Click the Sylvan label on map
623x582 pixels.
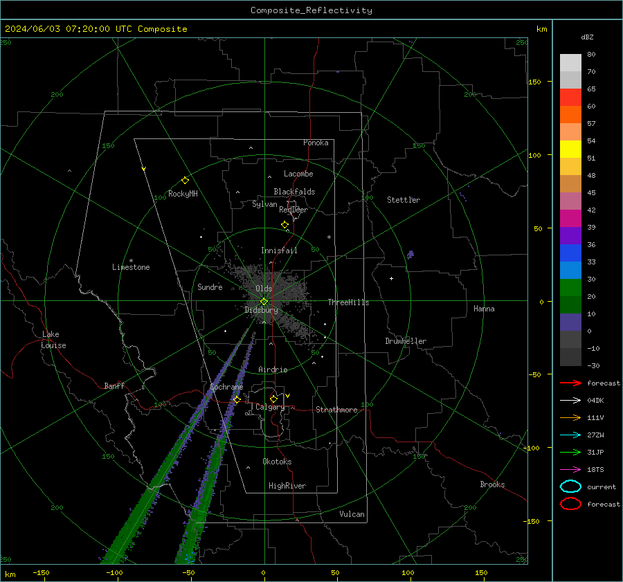pos(264,204)
